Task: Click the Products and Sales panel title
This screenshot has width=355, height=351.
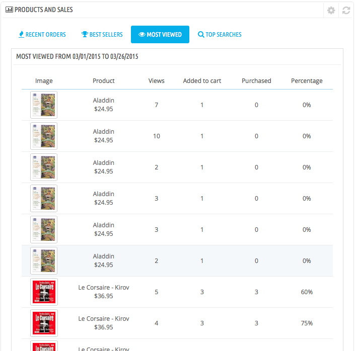Action: click(44, 10)
